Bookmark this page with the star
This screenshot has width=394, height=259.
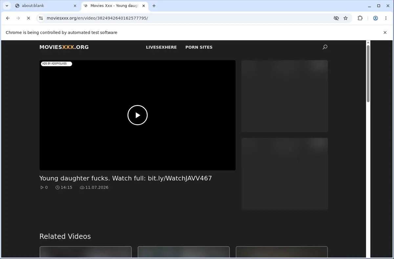click(345, 18)
